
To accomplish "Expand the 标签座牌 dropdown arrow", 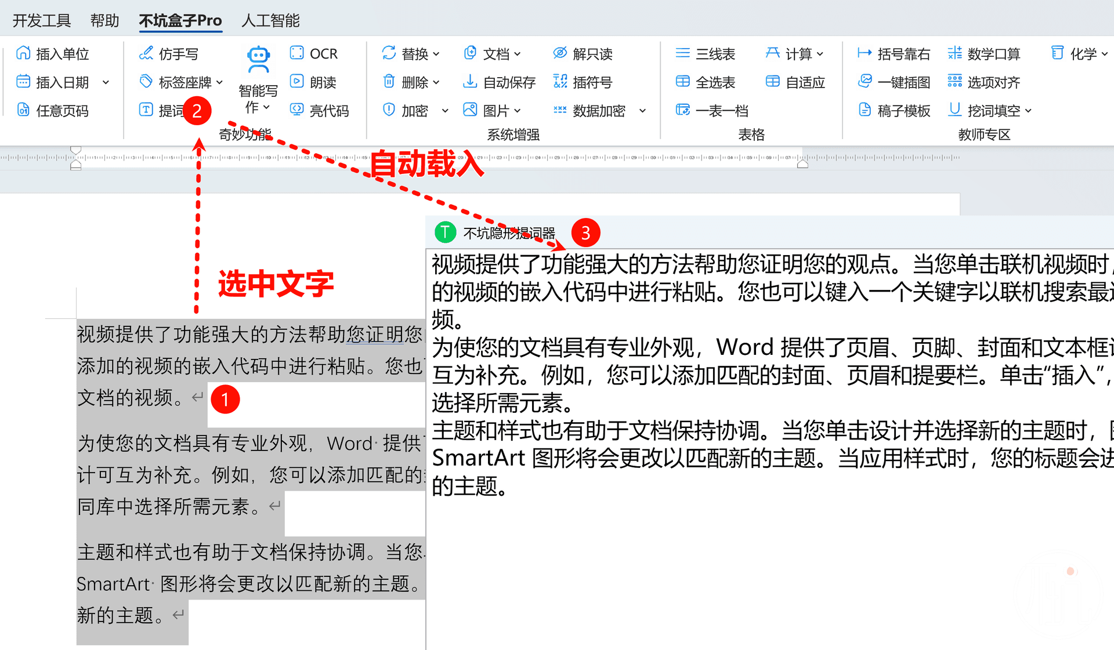I will 219,82.
